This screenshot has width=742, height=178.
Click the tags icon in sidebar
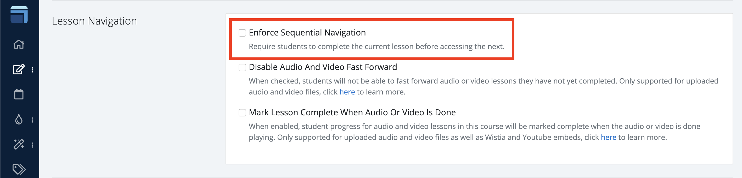click(x=19, y=169)
